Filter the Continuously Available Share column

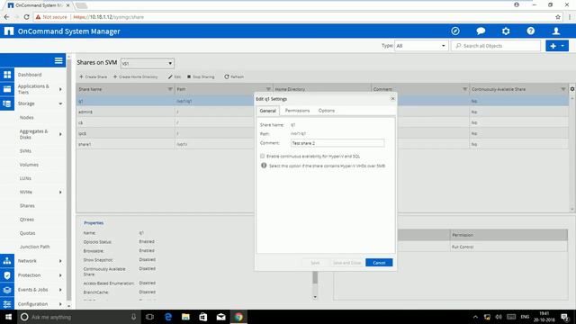pyautogui.click(x=563, y=89)
